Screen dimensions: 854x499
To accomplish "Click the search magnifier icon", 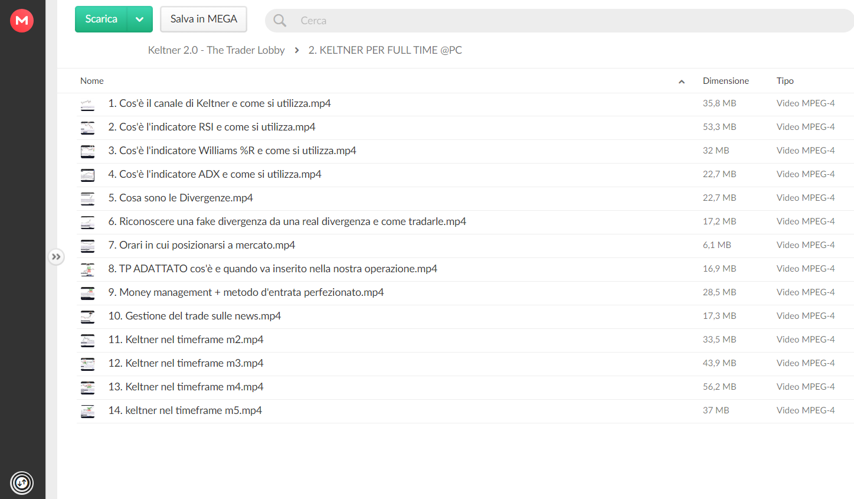I will coord(280,21).
